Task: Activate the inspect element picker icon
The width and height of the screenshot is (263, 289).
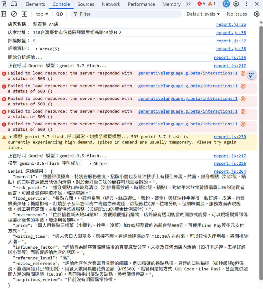Action: (x=4, y=4)
